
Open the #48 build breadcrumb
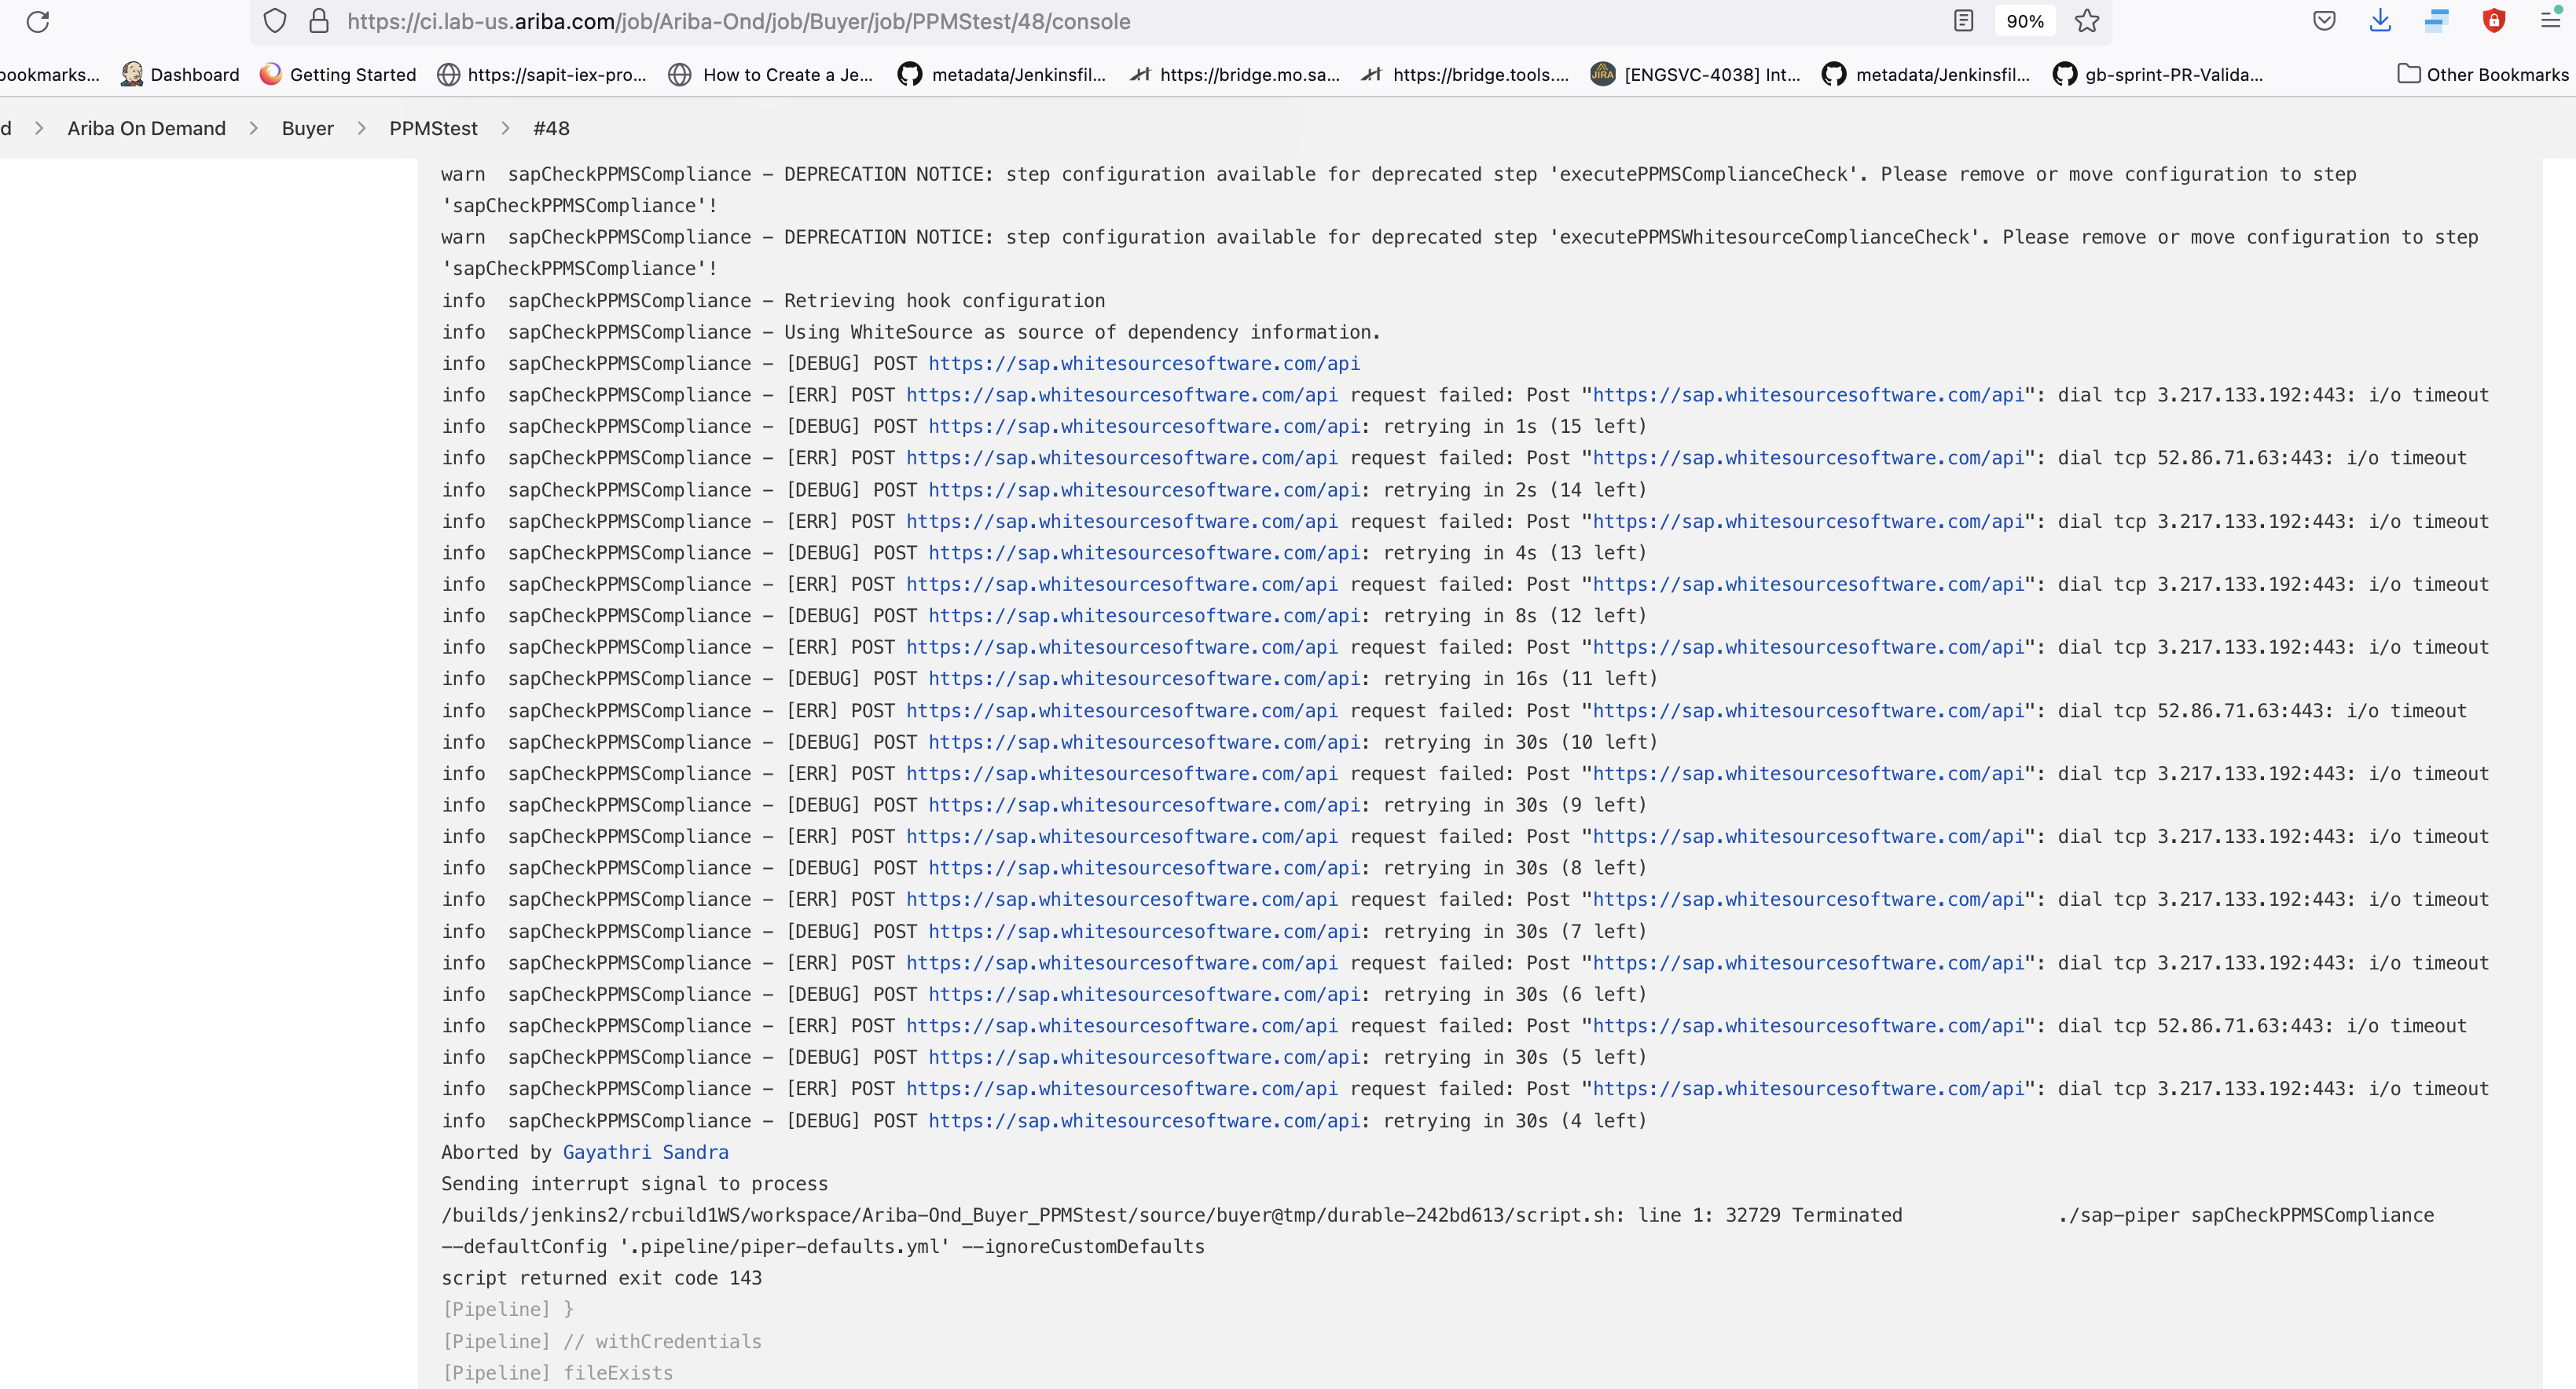[551, 128]
